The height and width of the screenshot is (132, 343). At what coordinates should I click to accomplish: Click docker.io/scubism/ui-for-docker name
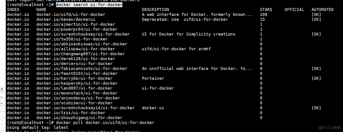[x=74, y=103]
